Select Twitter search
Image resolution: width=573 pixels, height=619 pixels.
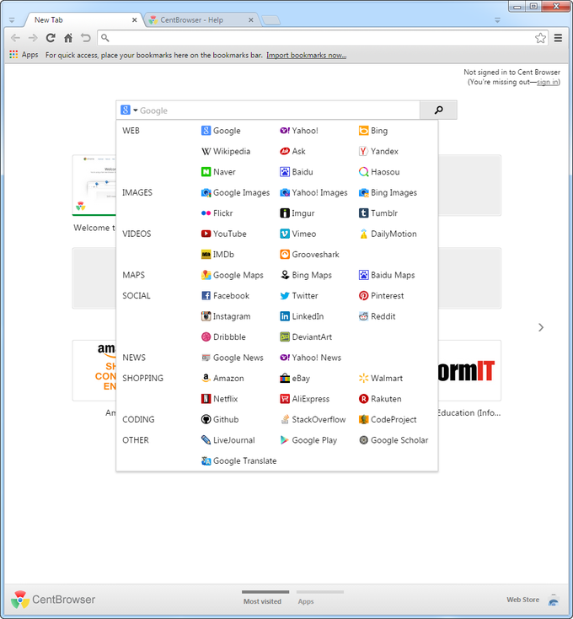(299, 296)
